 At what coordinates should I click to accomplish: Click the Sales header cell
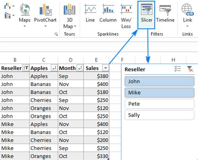click(x=96, y=68)
